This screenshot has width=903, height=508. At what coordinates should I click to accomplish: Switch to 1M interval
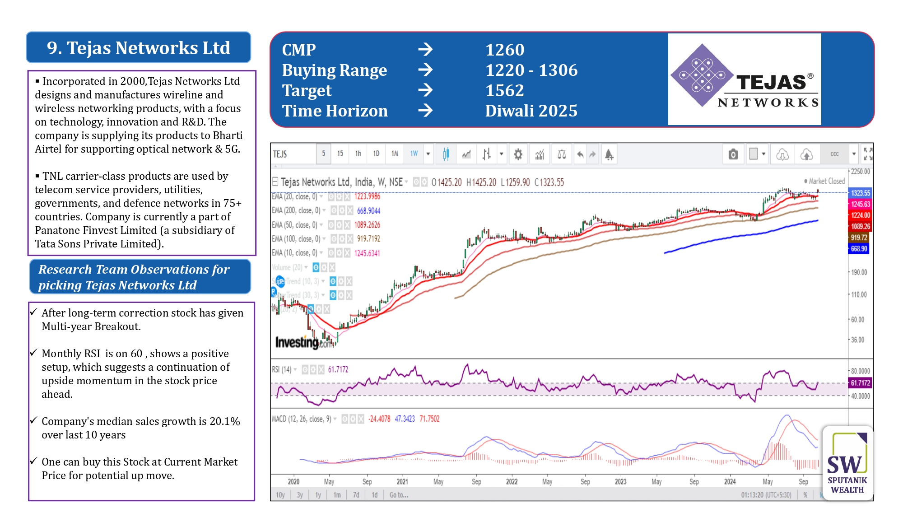point(395,154)
